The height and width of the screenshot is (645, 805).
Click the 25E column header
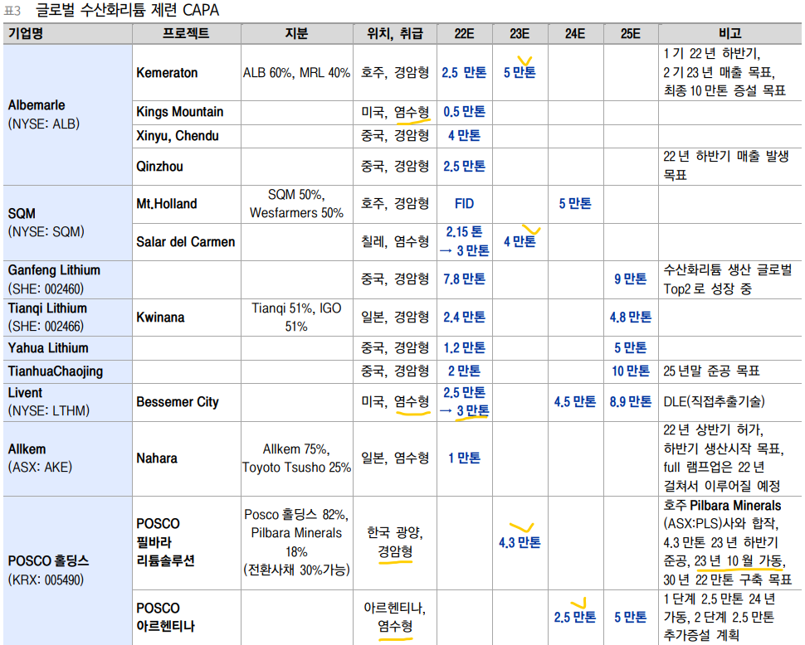click(x=631, y=34)
